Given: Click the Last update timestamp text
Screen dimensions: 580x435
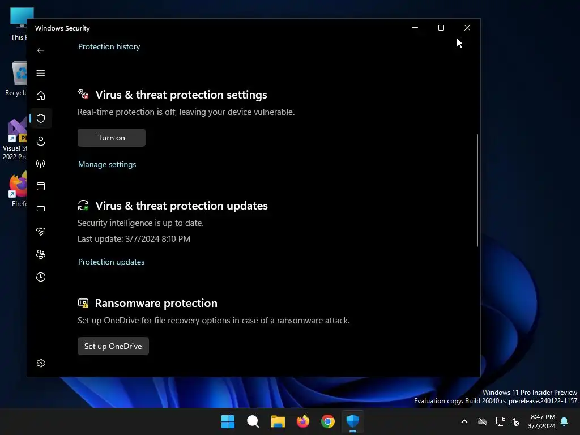Looking at the screenshot, I should 134,239.
